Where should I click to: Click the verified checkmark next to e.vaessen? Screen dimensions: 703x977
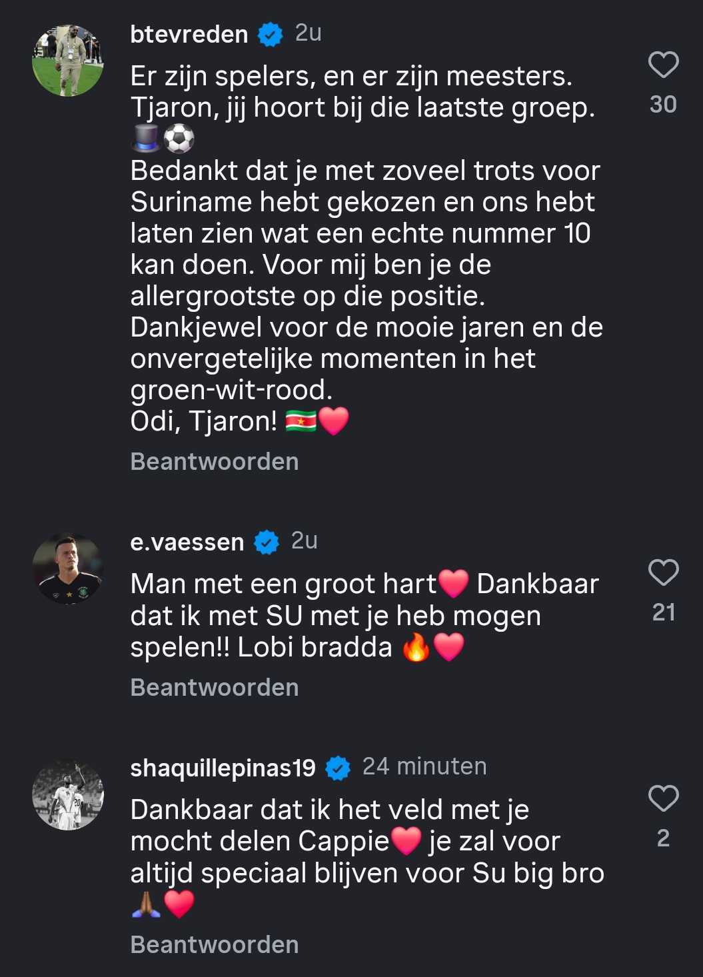266,541
